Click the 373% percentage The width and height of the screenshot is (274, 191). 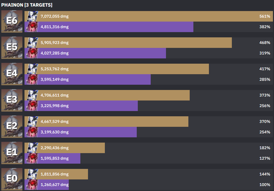[x=265, y=95]
